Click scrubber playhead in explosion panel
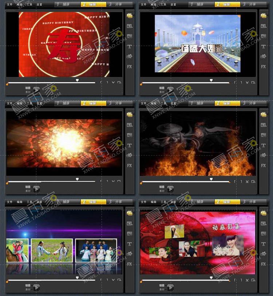273x296 pixels. click(x=77, y=179)
